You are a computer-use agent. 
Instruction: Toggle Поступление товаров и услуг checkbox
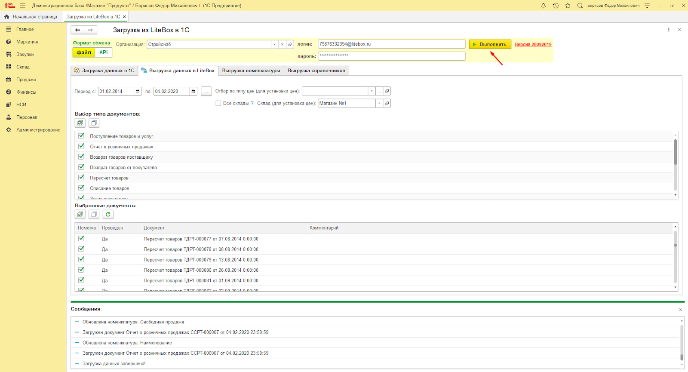click(81, 136)
